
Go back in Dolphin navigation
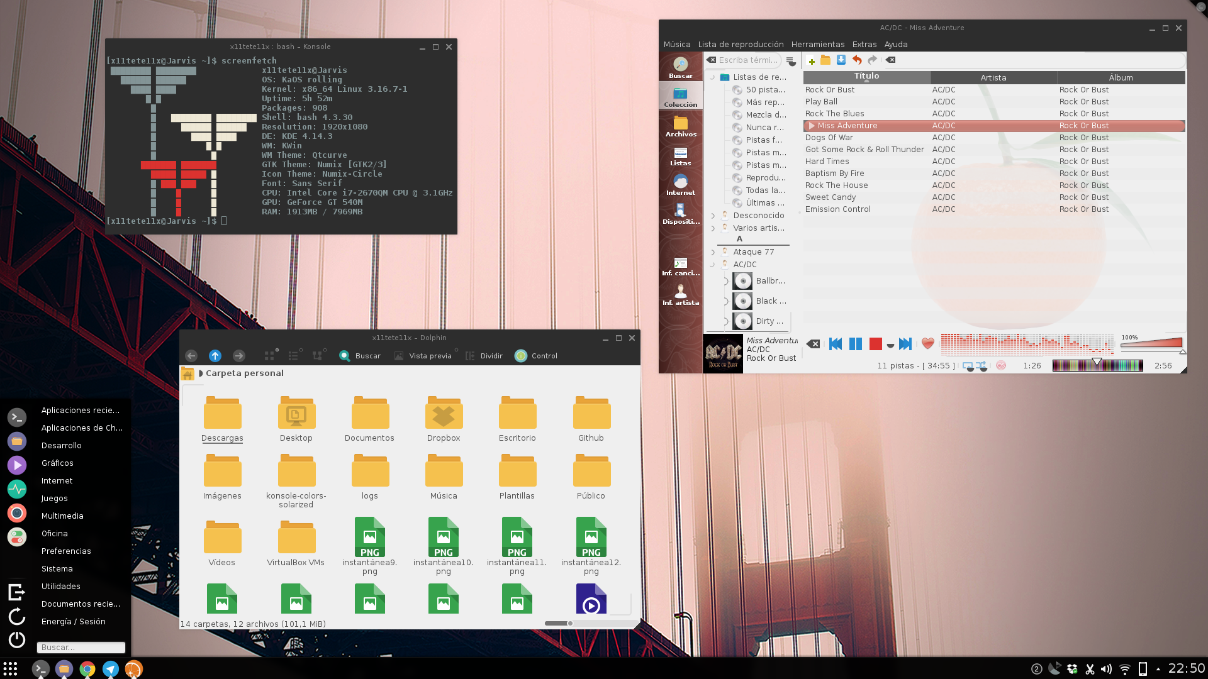click(x=191, y=356)
